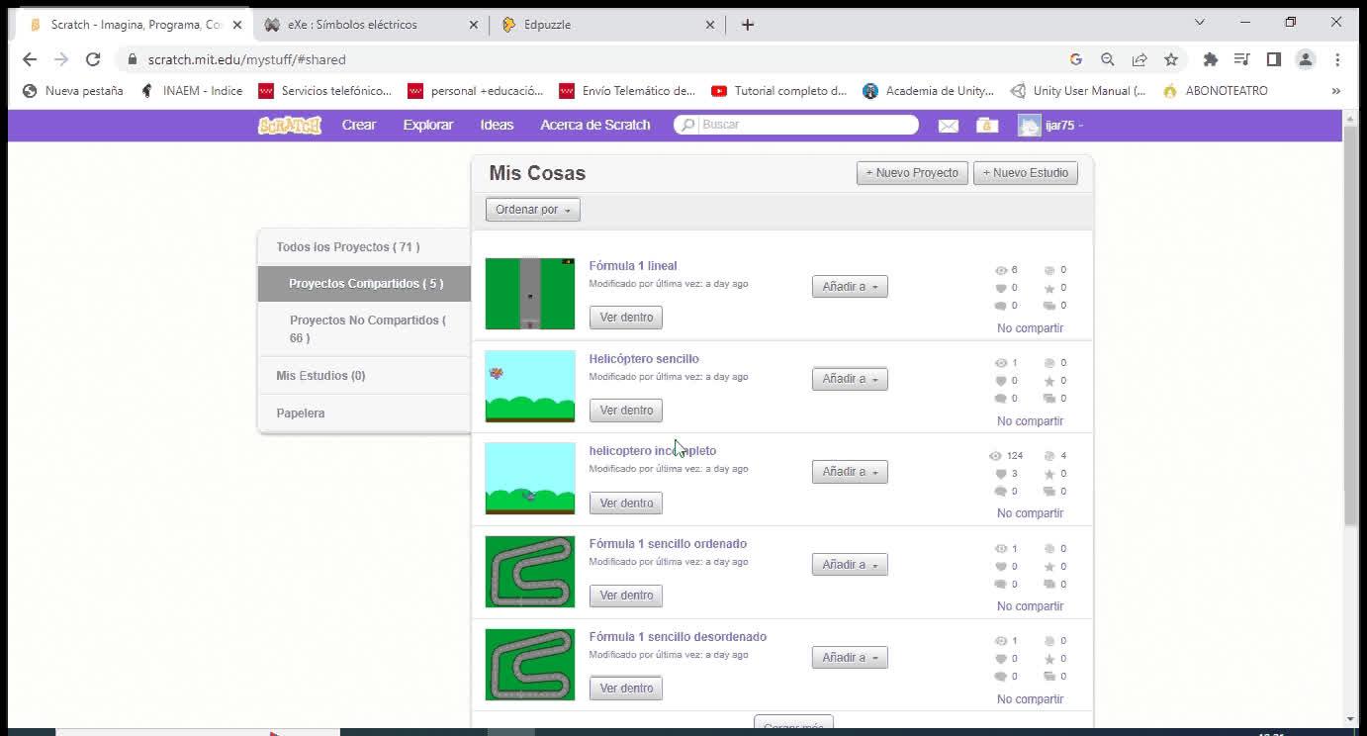Expand the Ordenar por dropdown
This screenshot has width=1367, height=736.
[533, 210]
